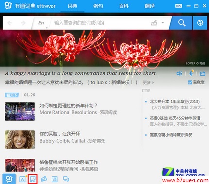The width and height of the screenshot is (209, 184).
Task: Open handwriting input pad icon
Action: pos(154,23)
